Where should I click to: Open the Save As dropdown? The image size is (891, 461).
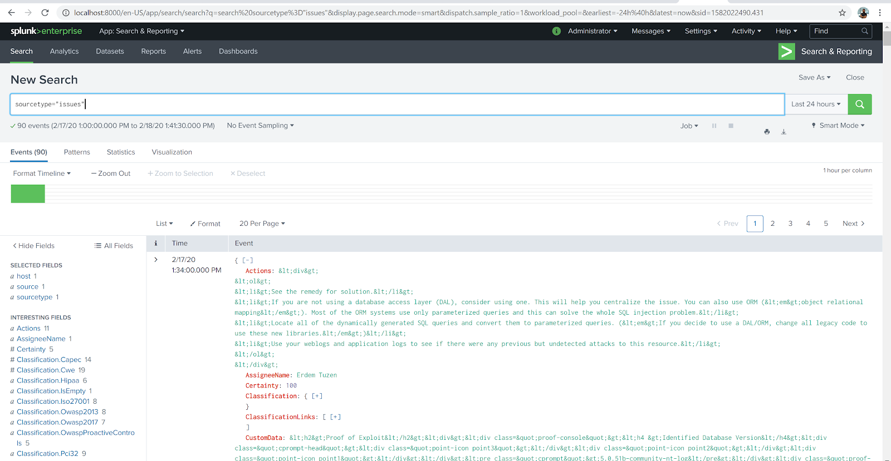tap(814, 77)
